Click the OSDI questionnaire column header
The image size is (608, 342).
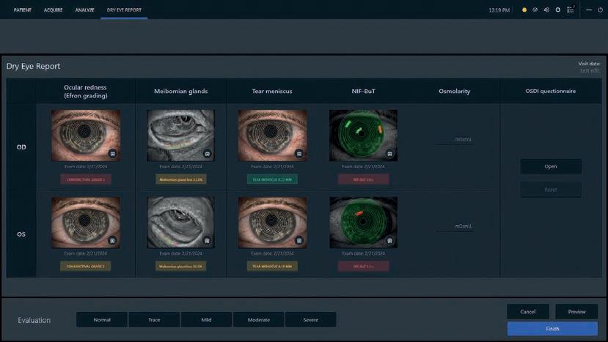551,91
